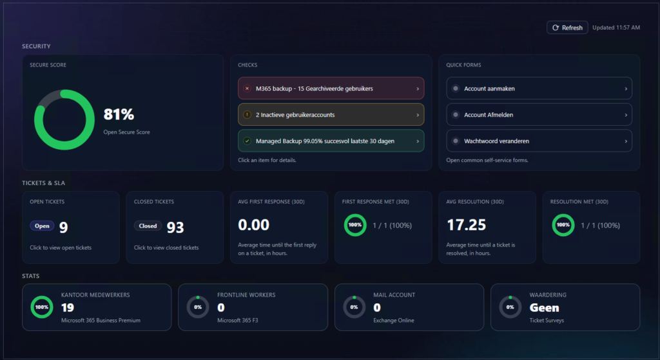
Task: Open the Account Afmelden form
Action: [539, 115]
